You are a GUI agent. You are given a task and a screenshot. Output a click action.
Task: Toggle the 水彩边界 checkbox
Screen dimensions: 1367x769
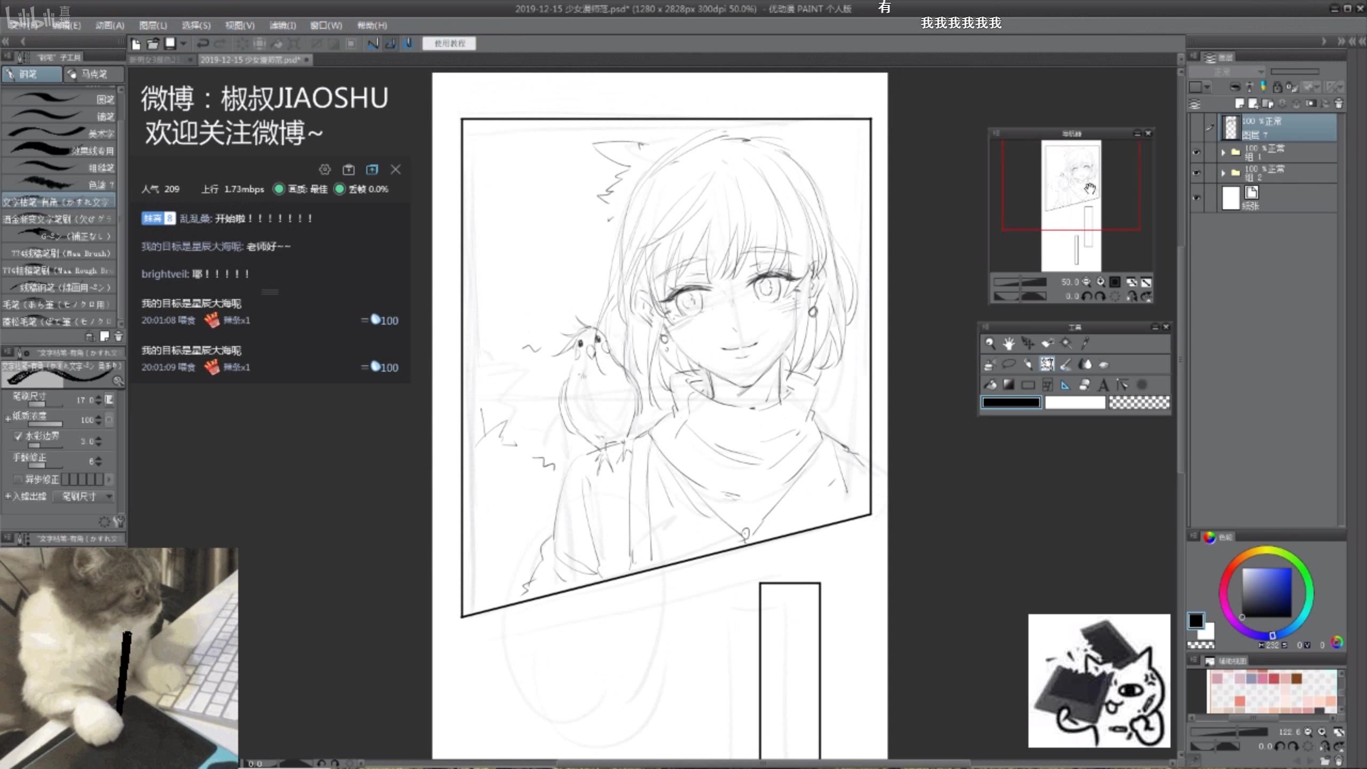tap(19, 436)
